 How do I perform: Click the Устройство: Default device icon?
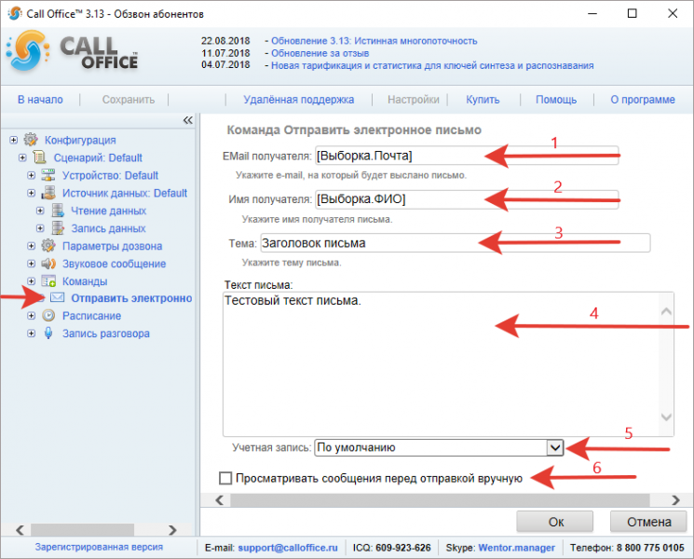[x=48, y=175]
